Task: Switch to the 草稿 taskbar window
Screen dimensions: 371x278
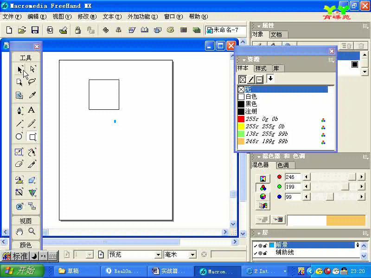Action: click(x=77, y=271)
